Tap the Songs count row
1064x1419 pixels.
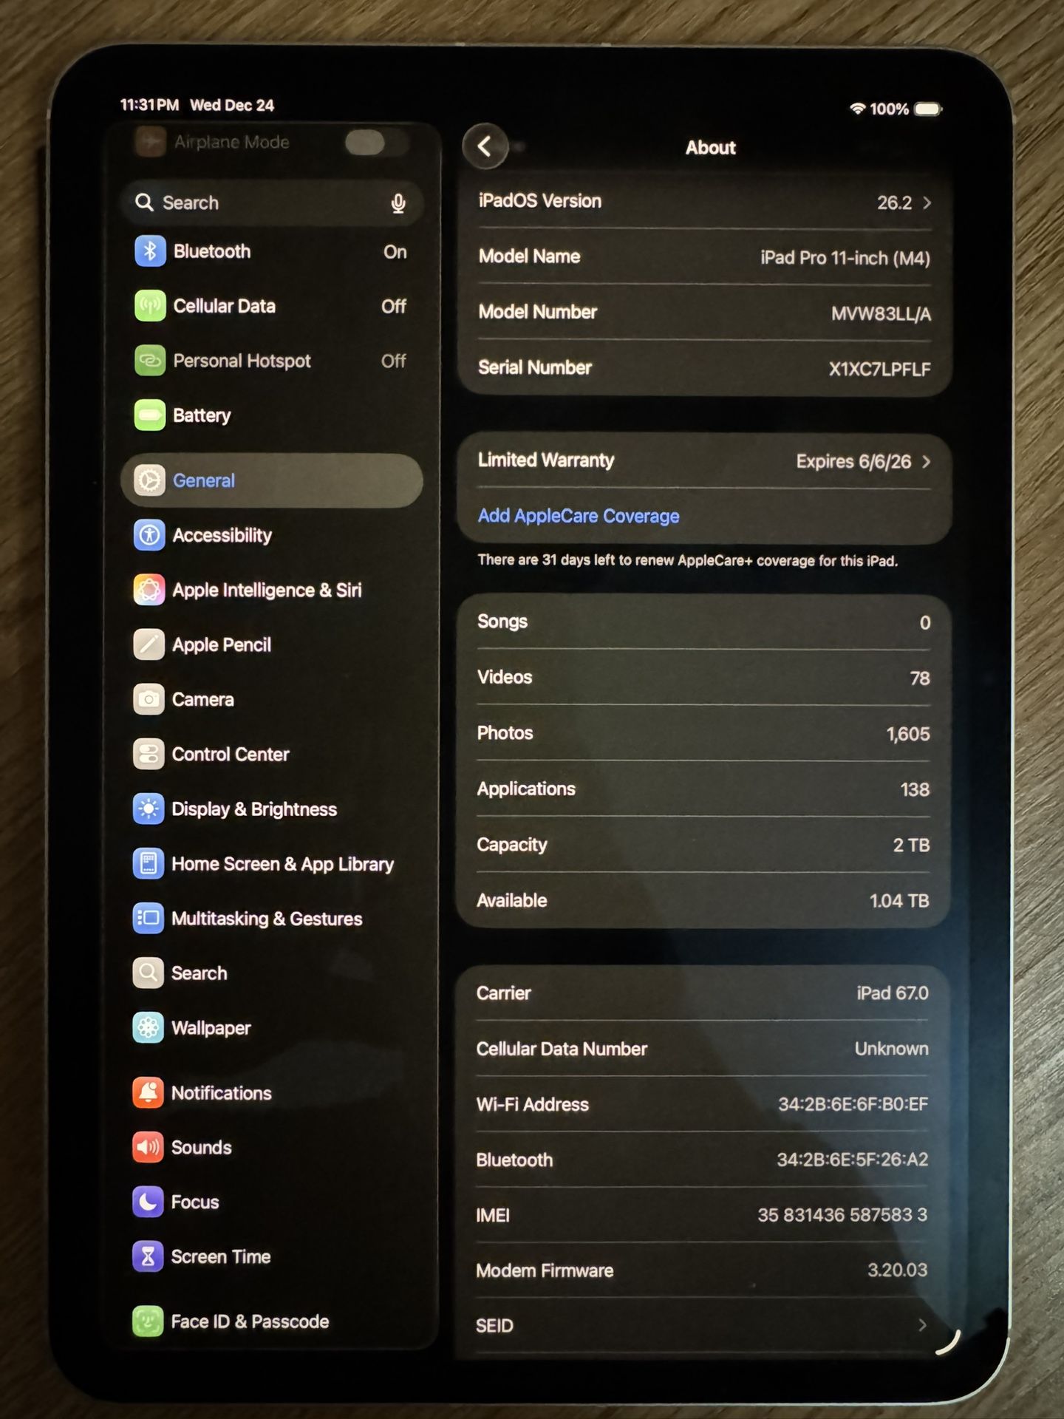(x=703, y=622)
